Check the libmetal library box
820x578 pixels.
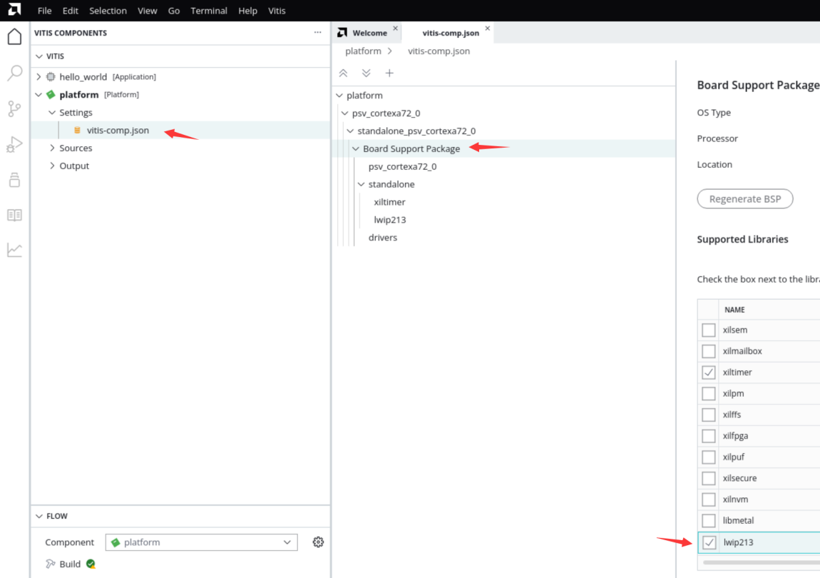(x=709, y=521)
